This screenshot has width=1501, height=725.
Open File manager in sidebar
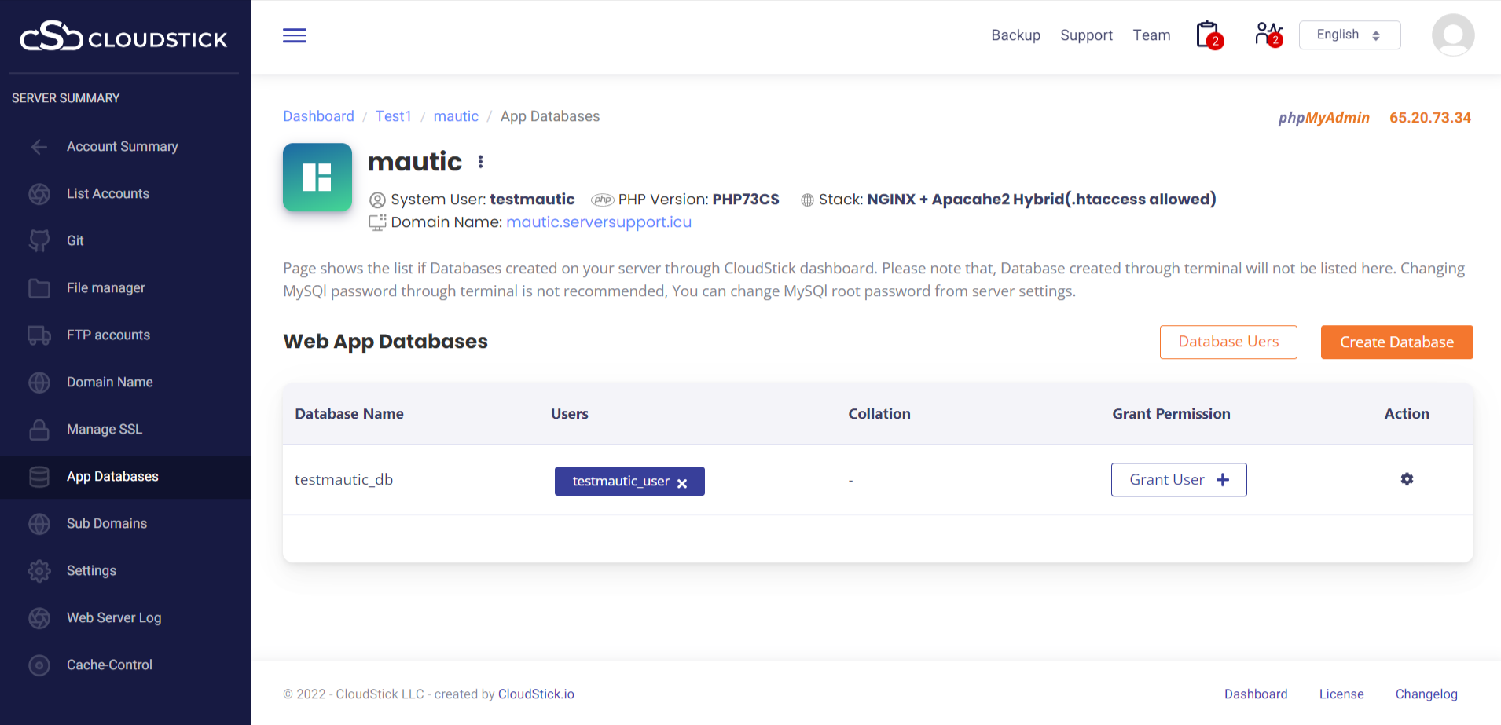point(106,288)
